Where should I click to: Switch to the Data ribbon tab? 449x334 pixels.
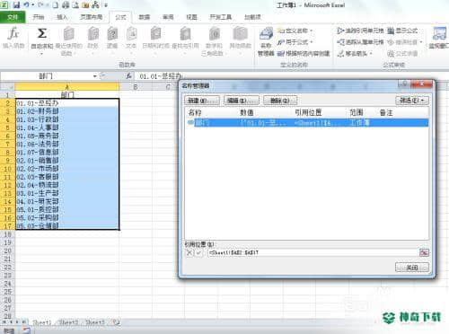point(144,17)
